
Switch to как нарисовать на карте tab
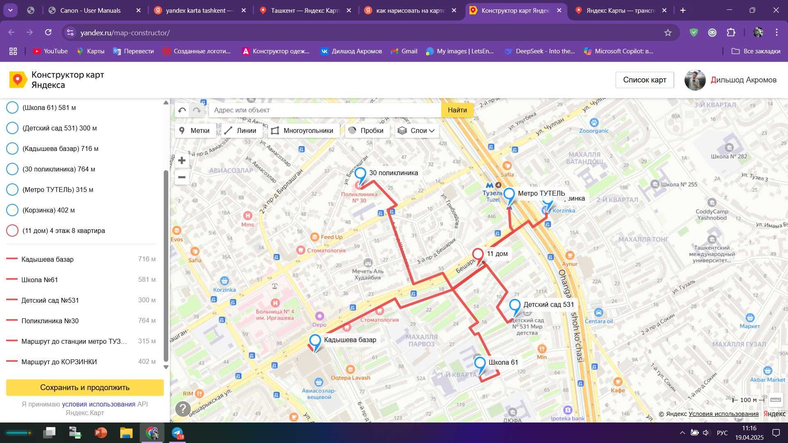(x=410, y=10)
